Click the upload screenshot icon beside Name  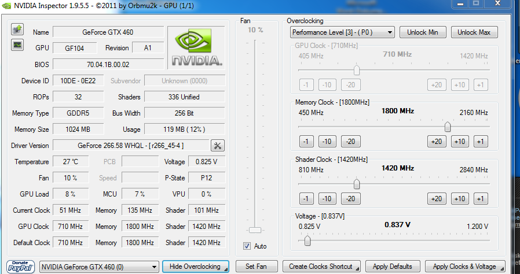(x=17, y=29)
